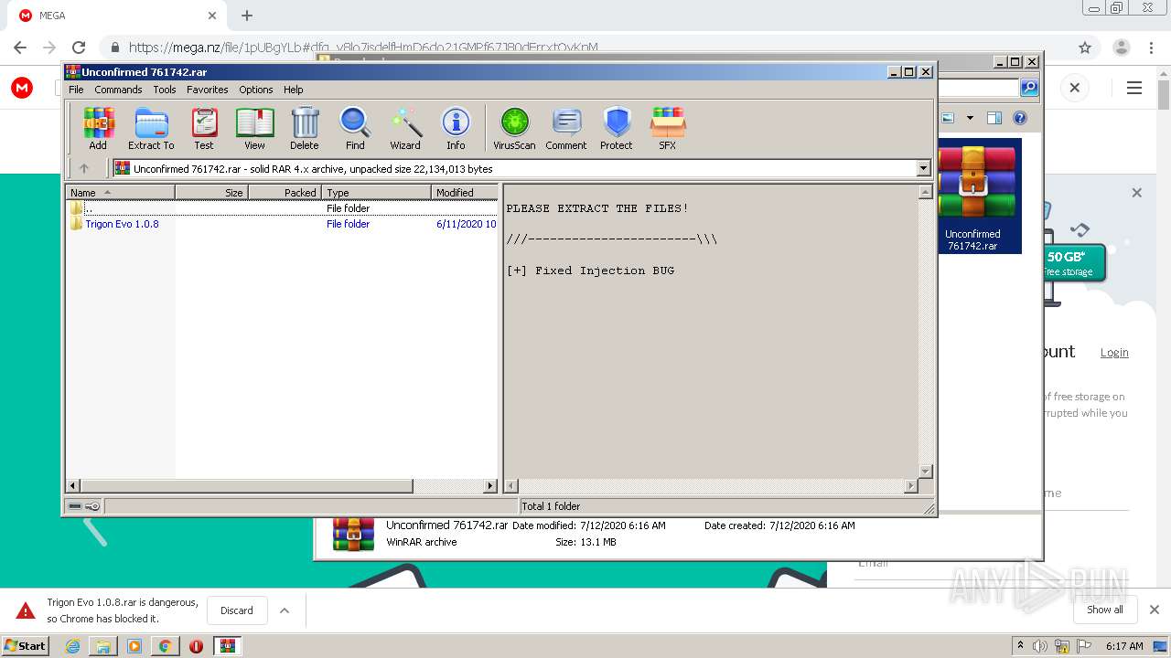
Task: Open the Comment tool
Action: pos(566,128)
